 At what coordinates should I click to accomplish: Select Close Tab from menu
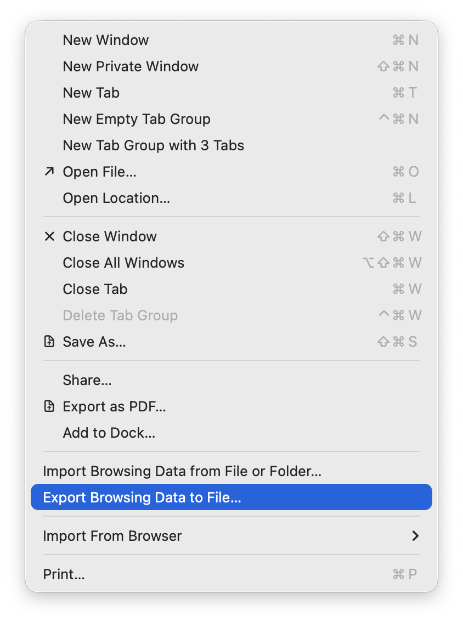tap(95, 289)
